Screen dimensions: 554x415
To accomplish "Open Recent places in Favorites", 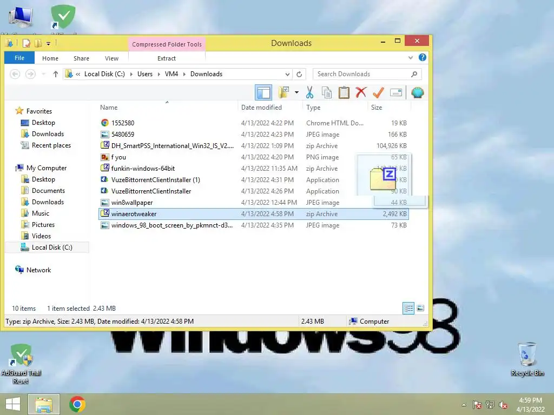I will (x=51, y=145).
